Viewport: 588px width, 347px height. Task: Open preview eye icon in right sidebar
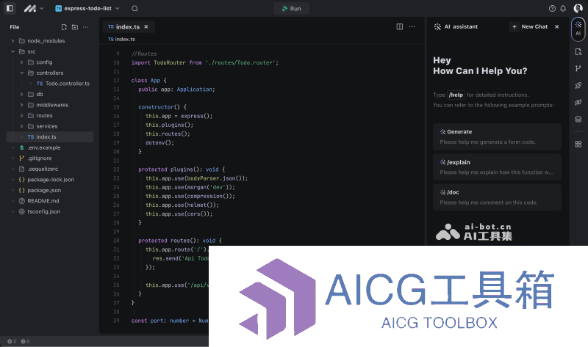(578, 102)
